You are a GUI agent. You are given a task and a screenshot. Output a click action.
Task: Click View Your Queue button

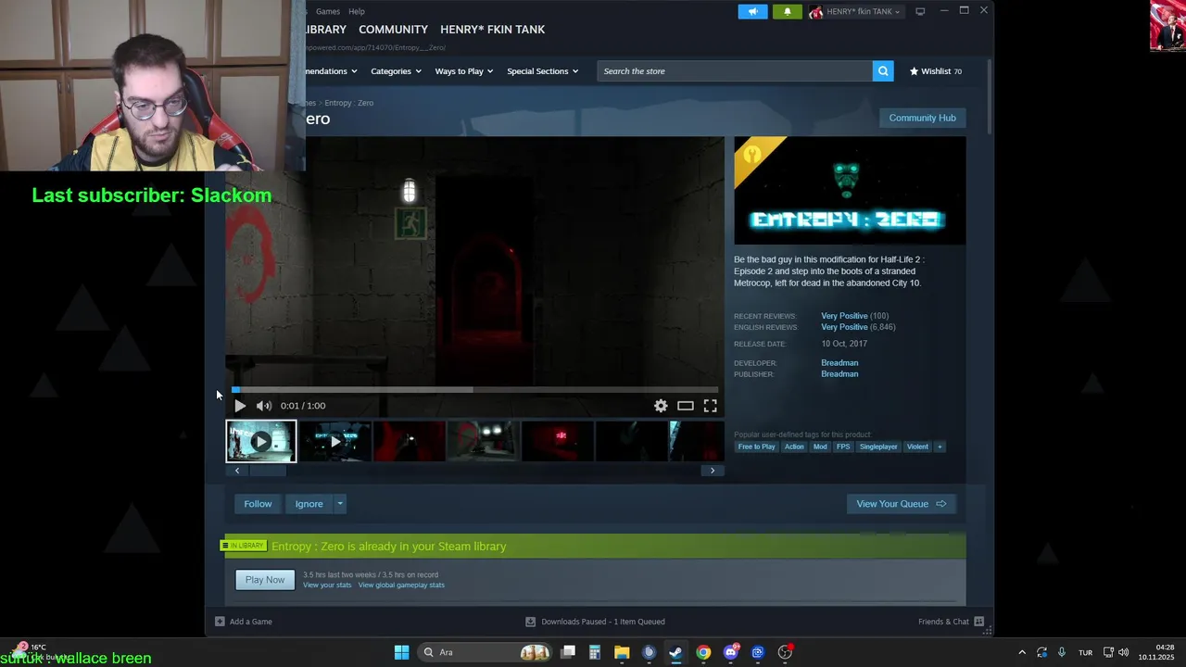coord(901,504)
